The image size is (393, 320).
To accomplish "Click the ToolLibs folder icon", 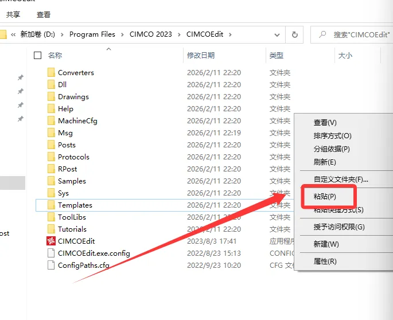I will click(51, 217).
